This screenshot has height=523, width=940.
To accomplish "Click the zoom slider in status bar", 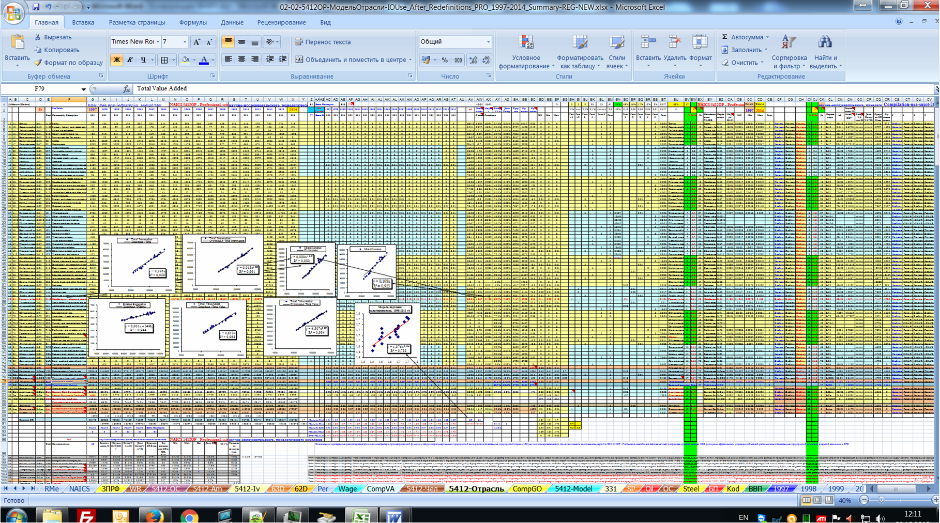I will point(882,500).
